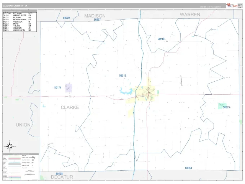Image resolution: width=245 pixels, height=184 pixels.
Task: Click ZIP code label 50210
Action: [161, 39]
